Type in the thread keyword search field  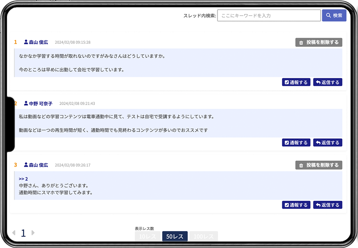click(x=268, y=15)
